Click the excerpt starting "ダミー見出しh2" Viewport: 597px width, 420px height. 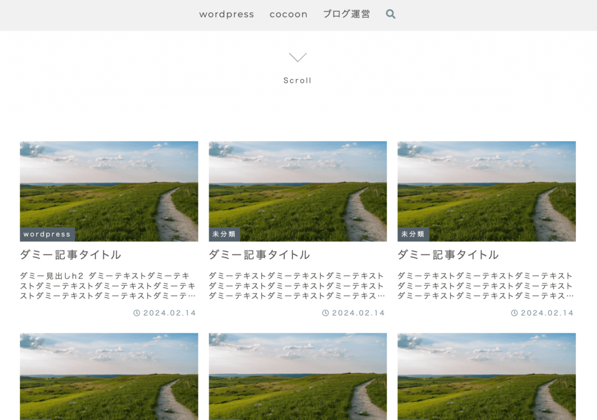108,286
